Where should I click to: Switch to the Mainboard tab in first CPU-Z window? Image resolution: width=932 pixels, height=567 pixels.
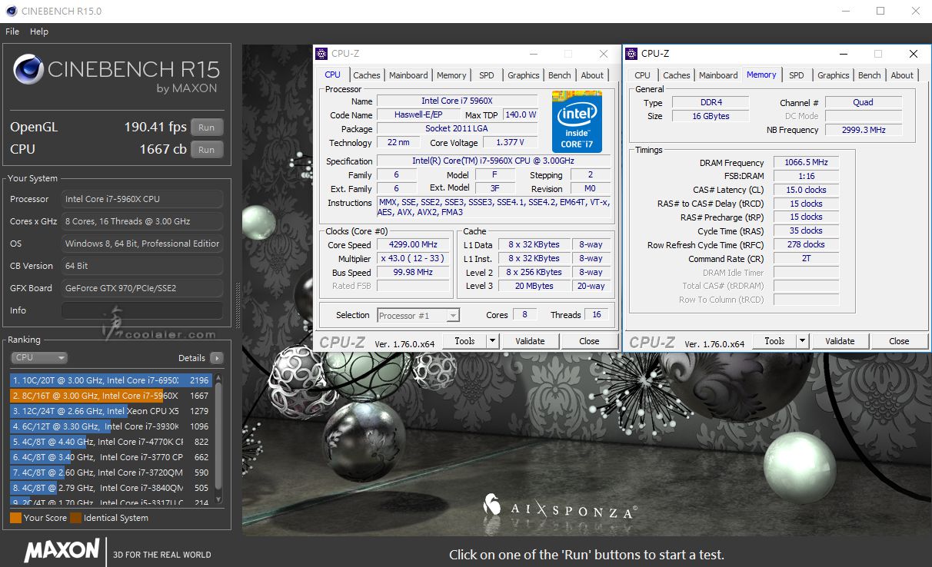tap(408, 75)
